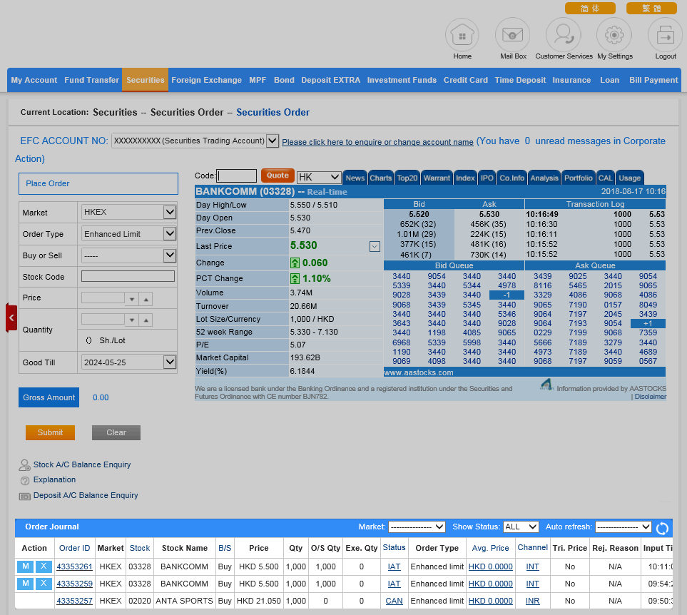Open the Foreign Exchange menu
The width and height of the screenshot is (687, 615).
(x=206, y=80)
